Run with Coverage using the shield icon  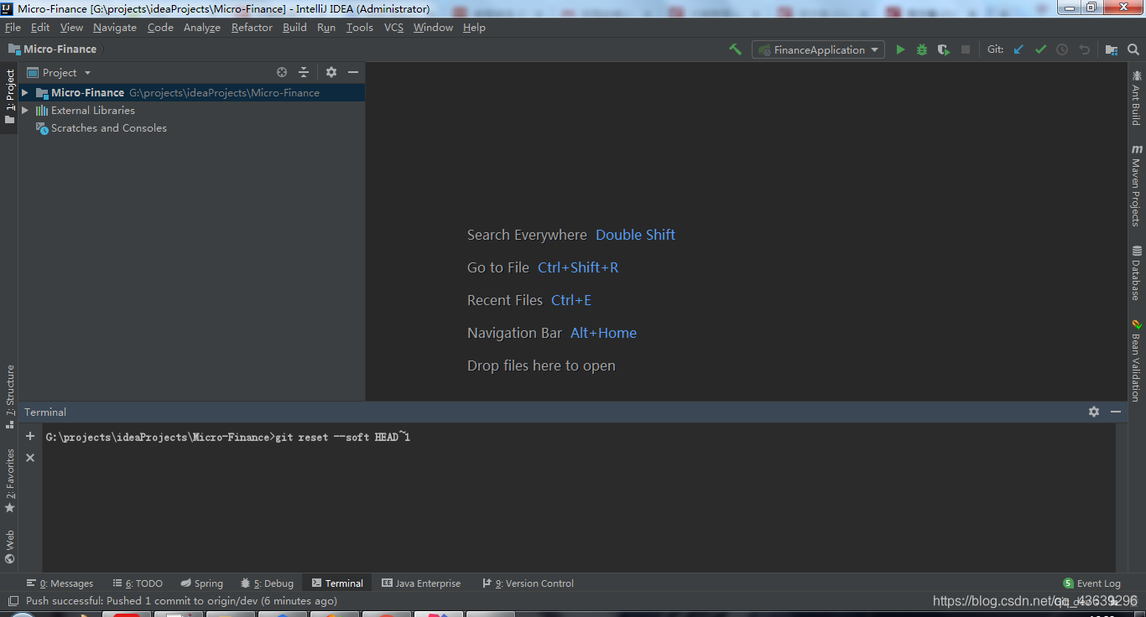click(944, 49)
